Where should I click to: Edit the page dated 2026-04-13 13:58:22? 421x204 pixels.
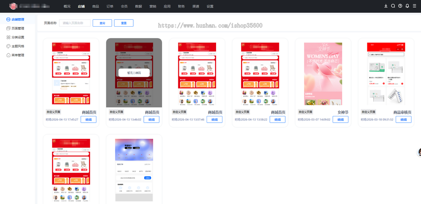[x=278, y=120]
